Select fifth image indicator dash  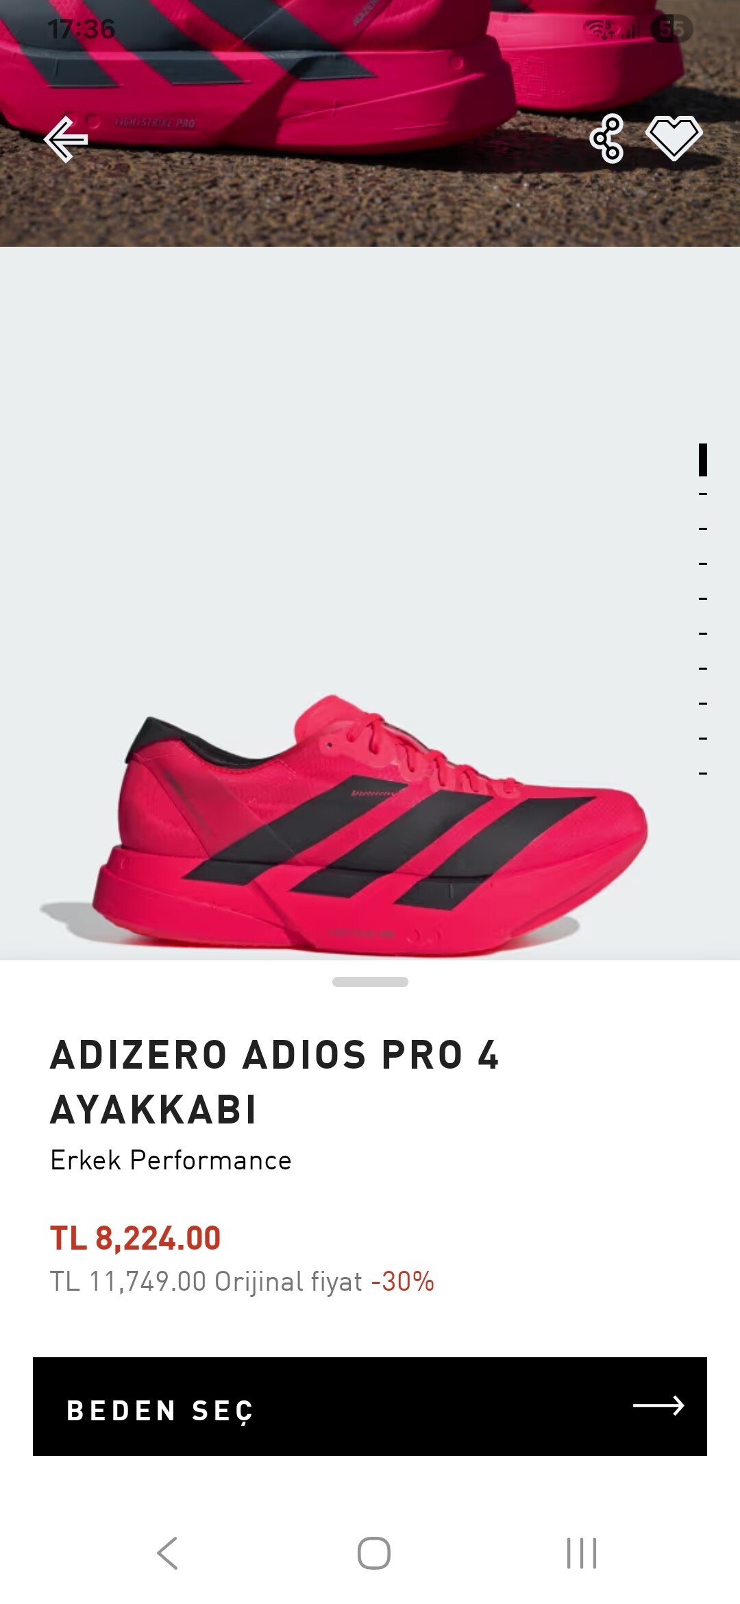pos(703,598)
